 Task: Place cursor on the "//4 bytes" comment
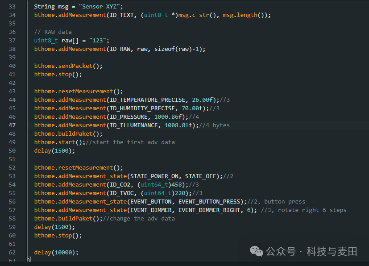coord(214,125)
